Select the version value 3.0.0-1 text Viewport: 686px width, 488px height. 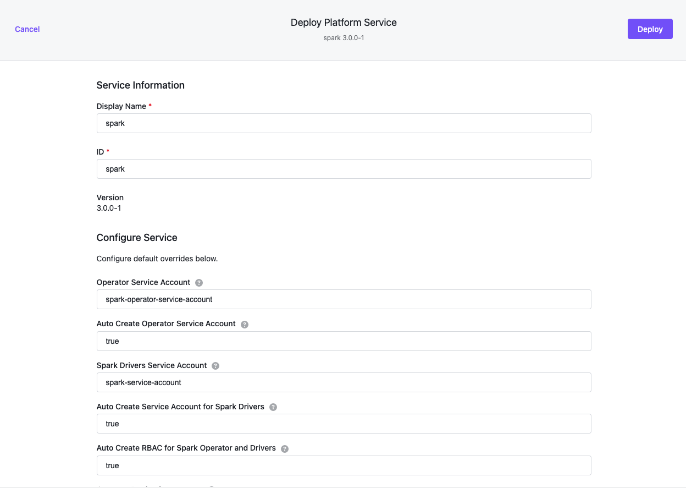pyautogui.click(x=109, y=209)
